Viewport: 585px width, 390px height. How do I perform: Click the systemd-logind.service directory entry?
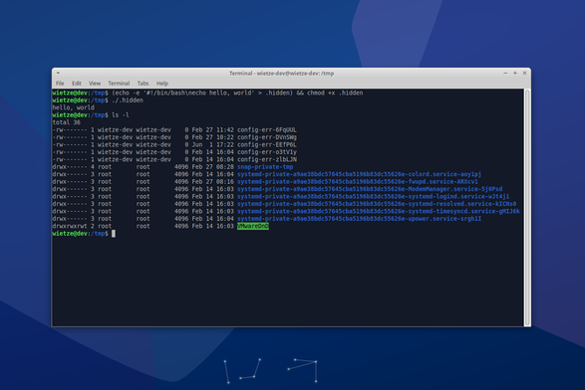(373, 197)
